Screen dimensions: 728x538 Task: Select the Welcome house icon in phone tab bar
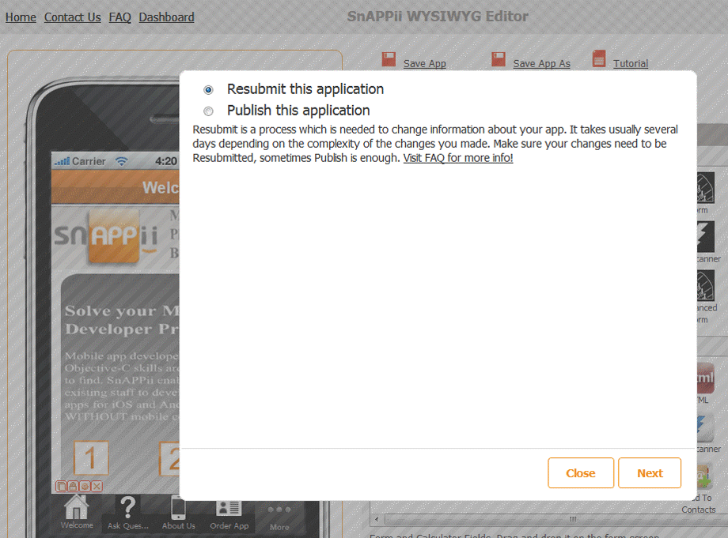pyautogui.click(x=77, y=507)
